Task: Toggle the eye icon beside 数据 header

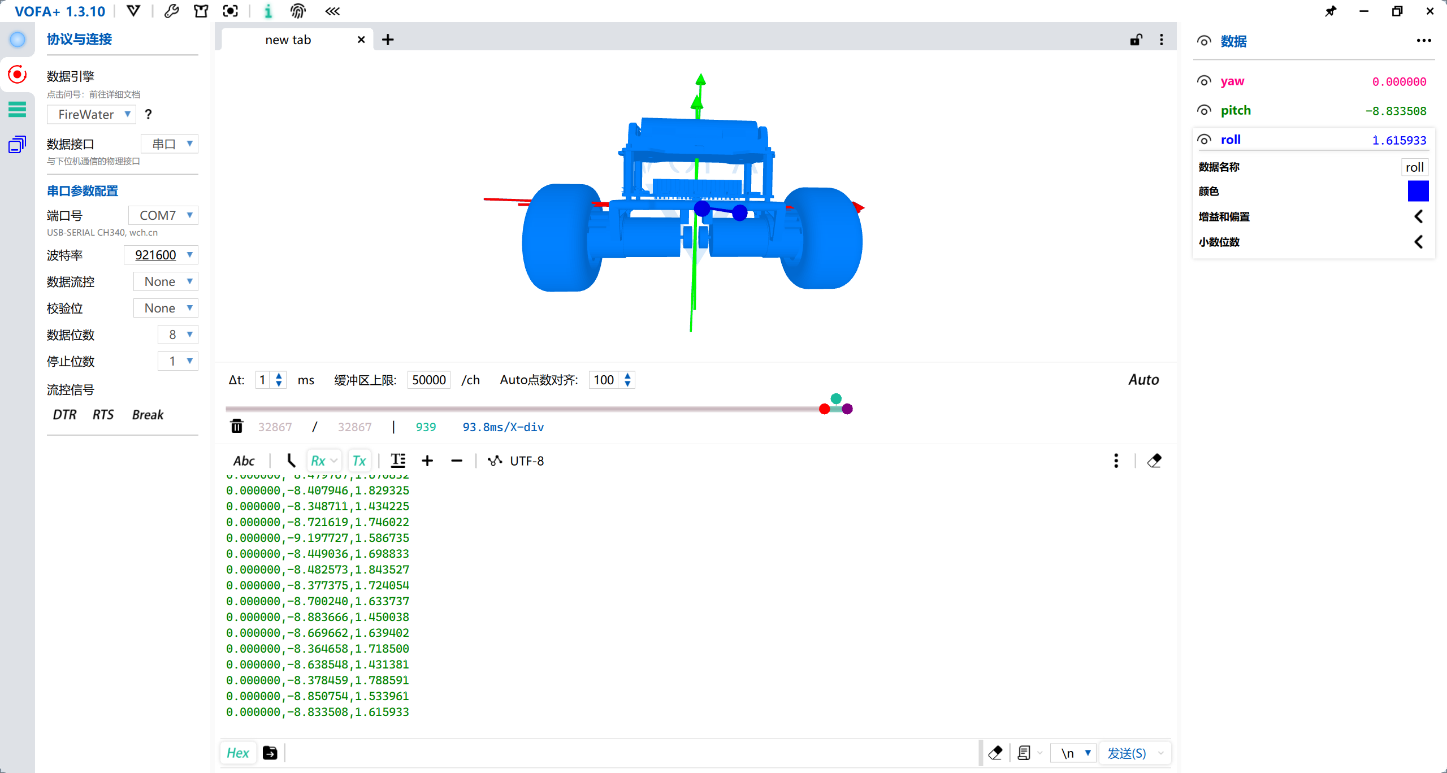Action: point(1204,41)
